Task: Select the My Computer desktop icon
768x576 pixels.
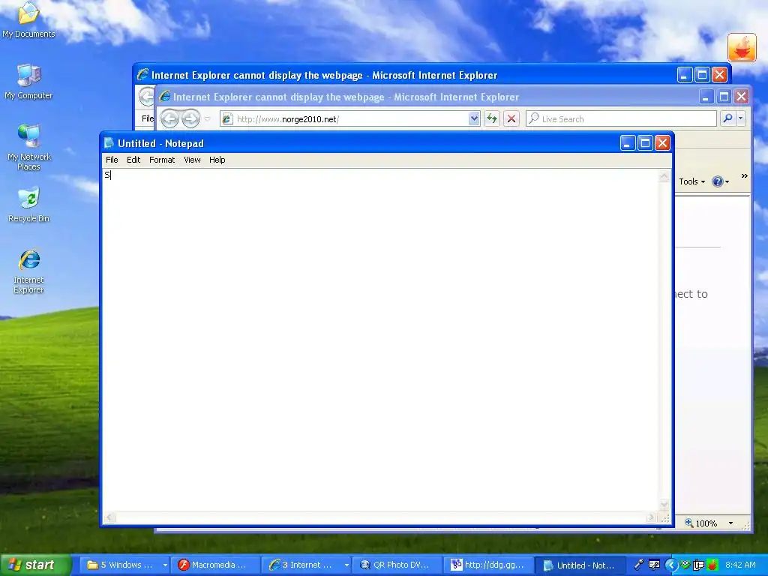Action: click(x=28, y=82)
